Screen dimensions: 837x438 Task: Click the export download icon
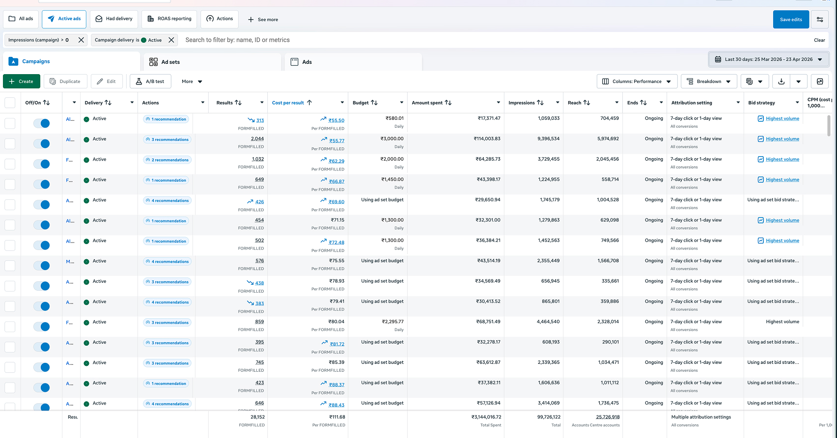pyautogui.click(x=781, y=82)
